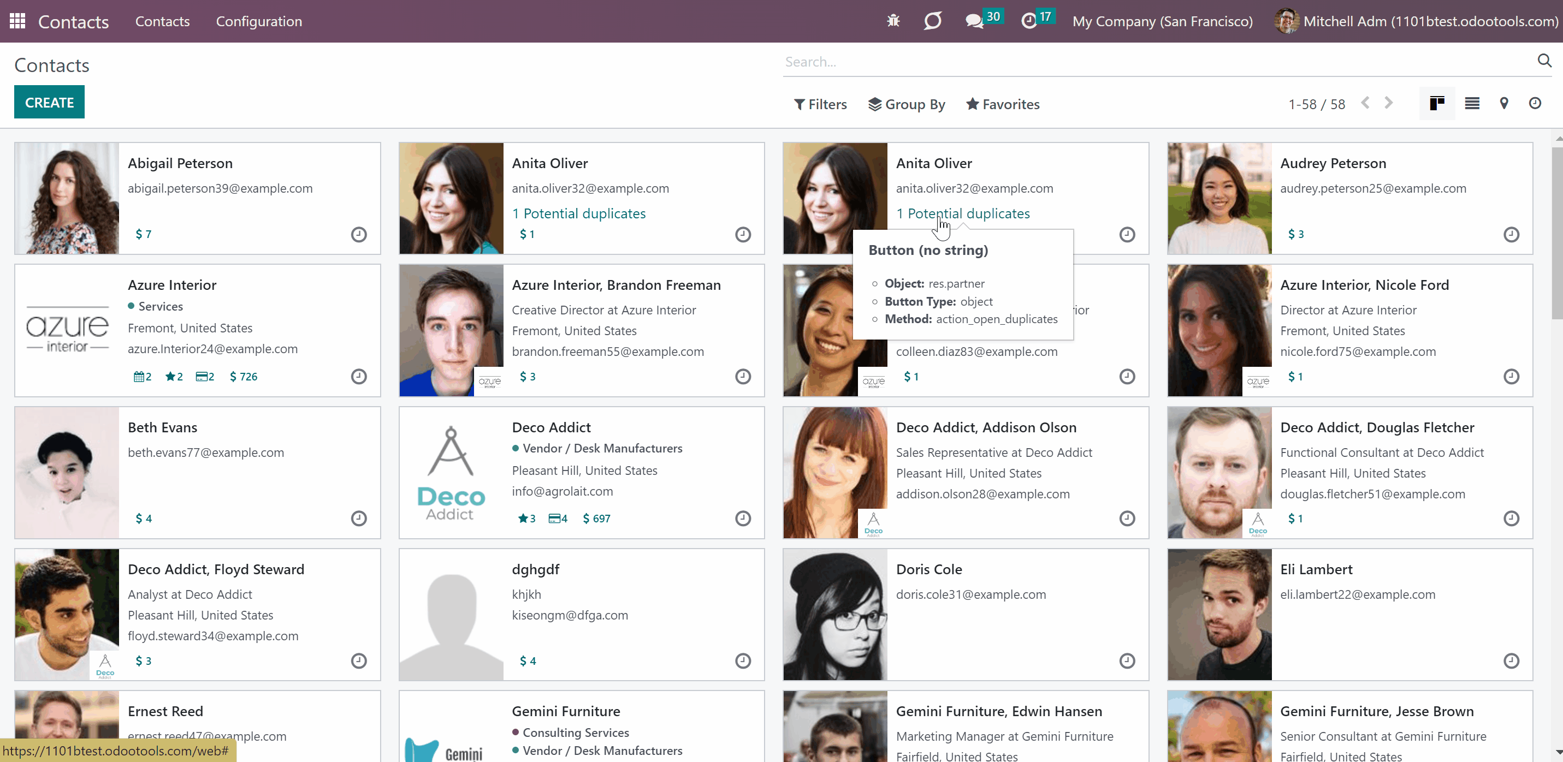Image resolution: width=1563 pixels, height=762 pixels.
Task: Open activity clock on Brandon Freeman card
Action: pos(743,377)
